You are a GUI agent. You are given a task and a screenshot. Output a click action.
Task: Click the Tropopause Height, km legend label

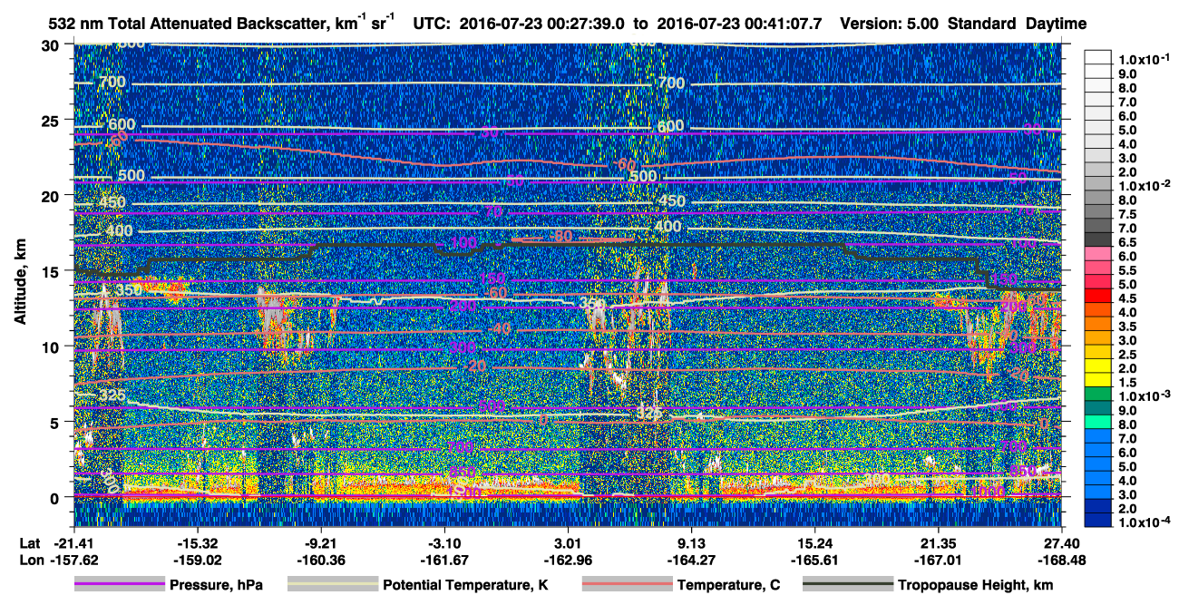coord(975,586)
